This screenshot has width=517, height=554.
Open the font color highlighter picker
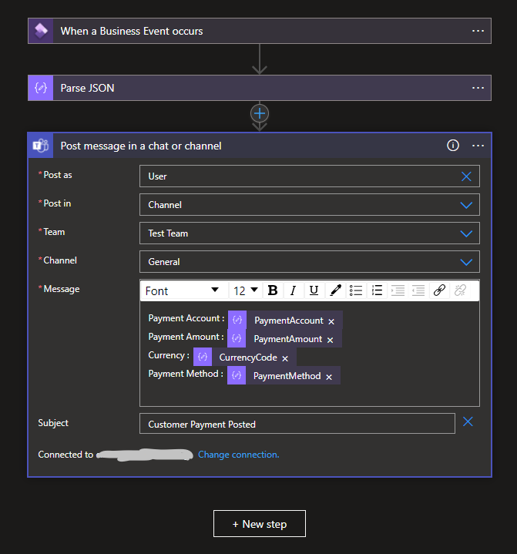[x=335, y=290]
